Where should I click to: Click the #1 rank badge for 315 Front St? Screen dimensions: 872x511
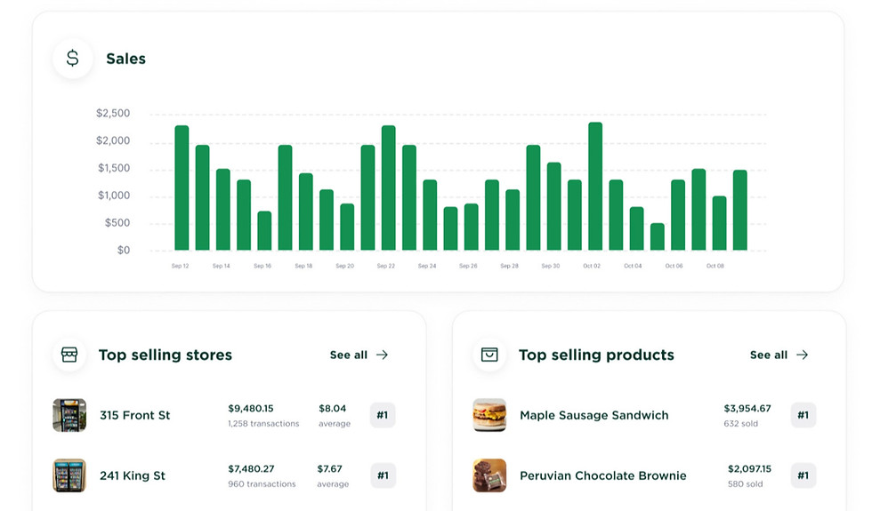383,415
